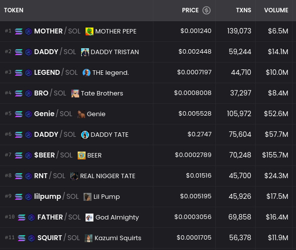The image size is (296, 250).
Task: Click the Raydium icon in BRO row
Action: 29,94
